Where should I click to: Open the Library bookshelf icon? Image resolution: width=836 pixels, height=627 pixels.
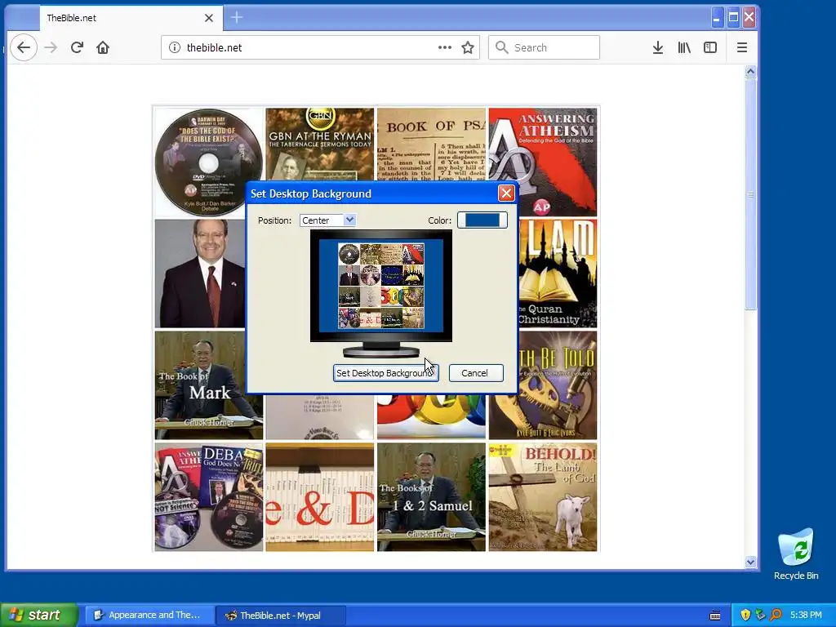click(684, 47)
